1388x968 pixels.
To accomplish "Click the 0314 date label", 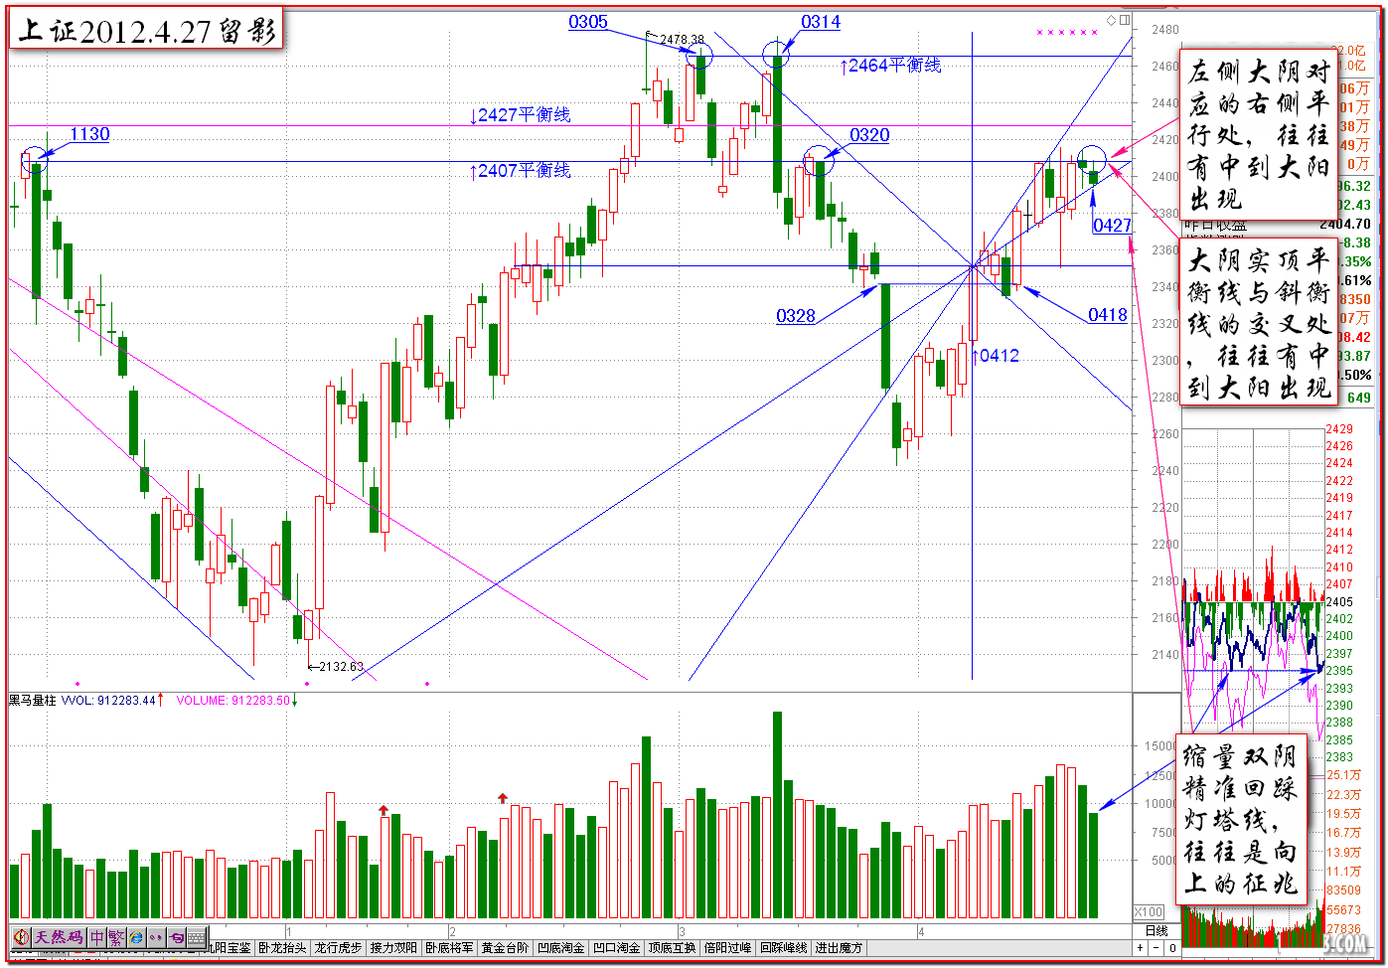I will coord(821,22).
